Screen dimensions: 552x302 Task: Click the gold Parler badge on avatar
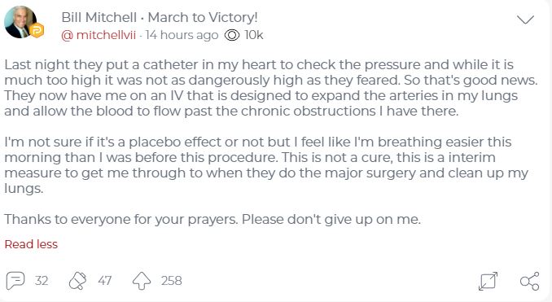click(x=37, y=30)
